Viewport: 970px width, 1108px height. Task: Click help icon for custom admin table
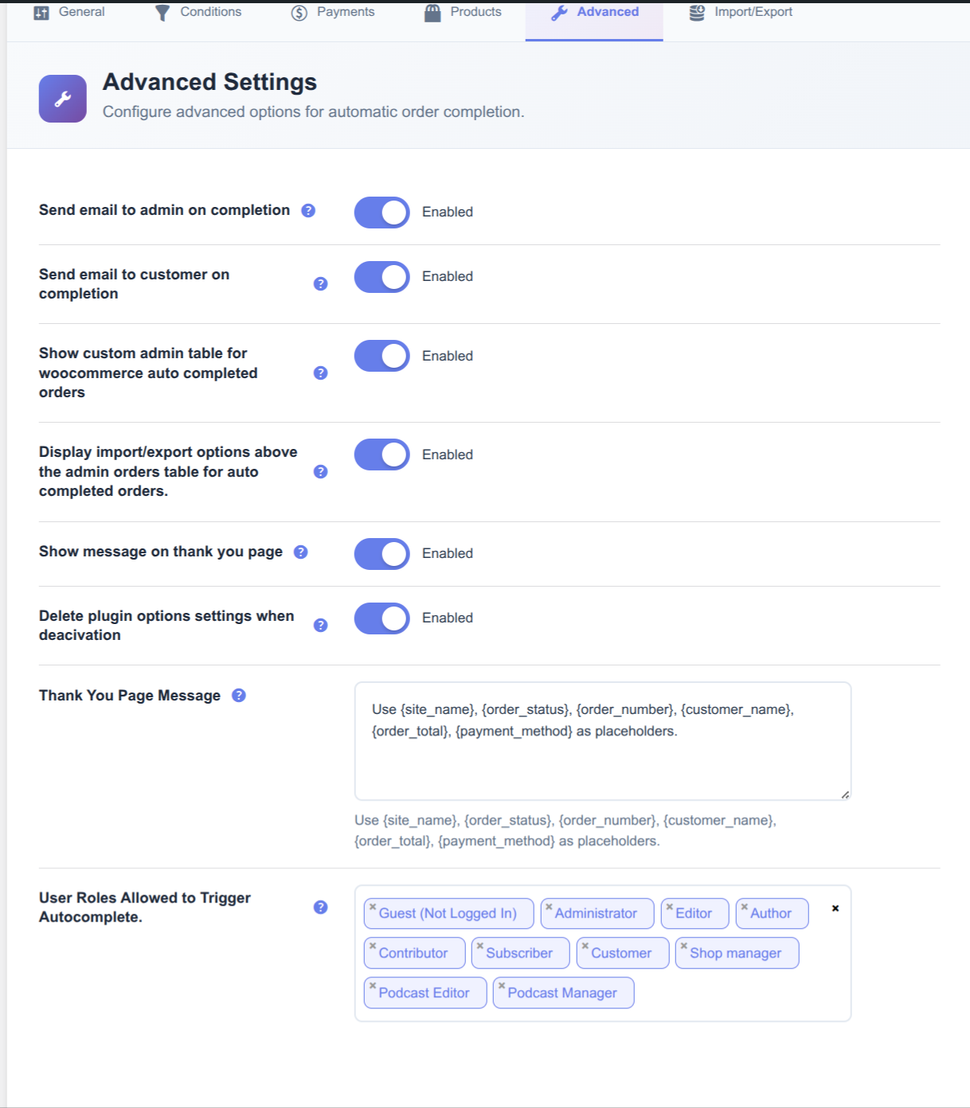(x=320, y=373)
